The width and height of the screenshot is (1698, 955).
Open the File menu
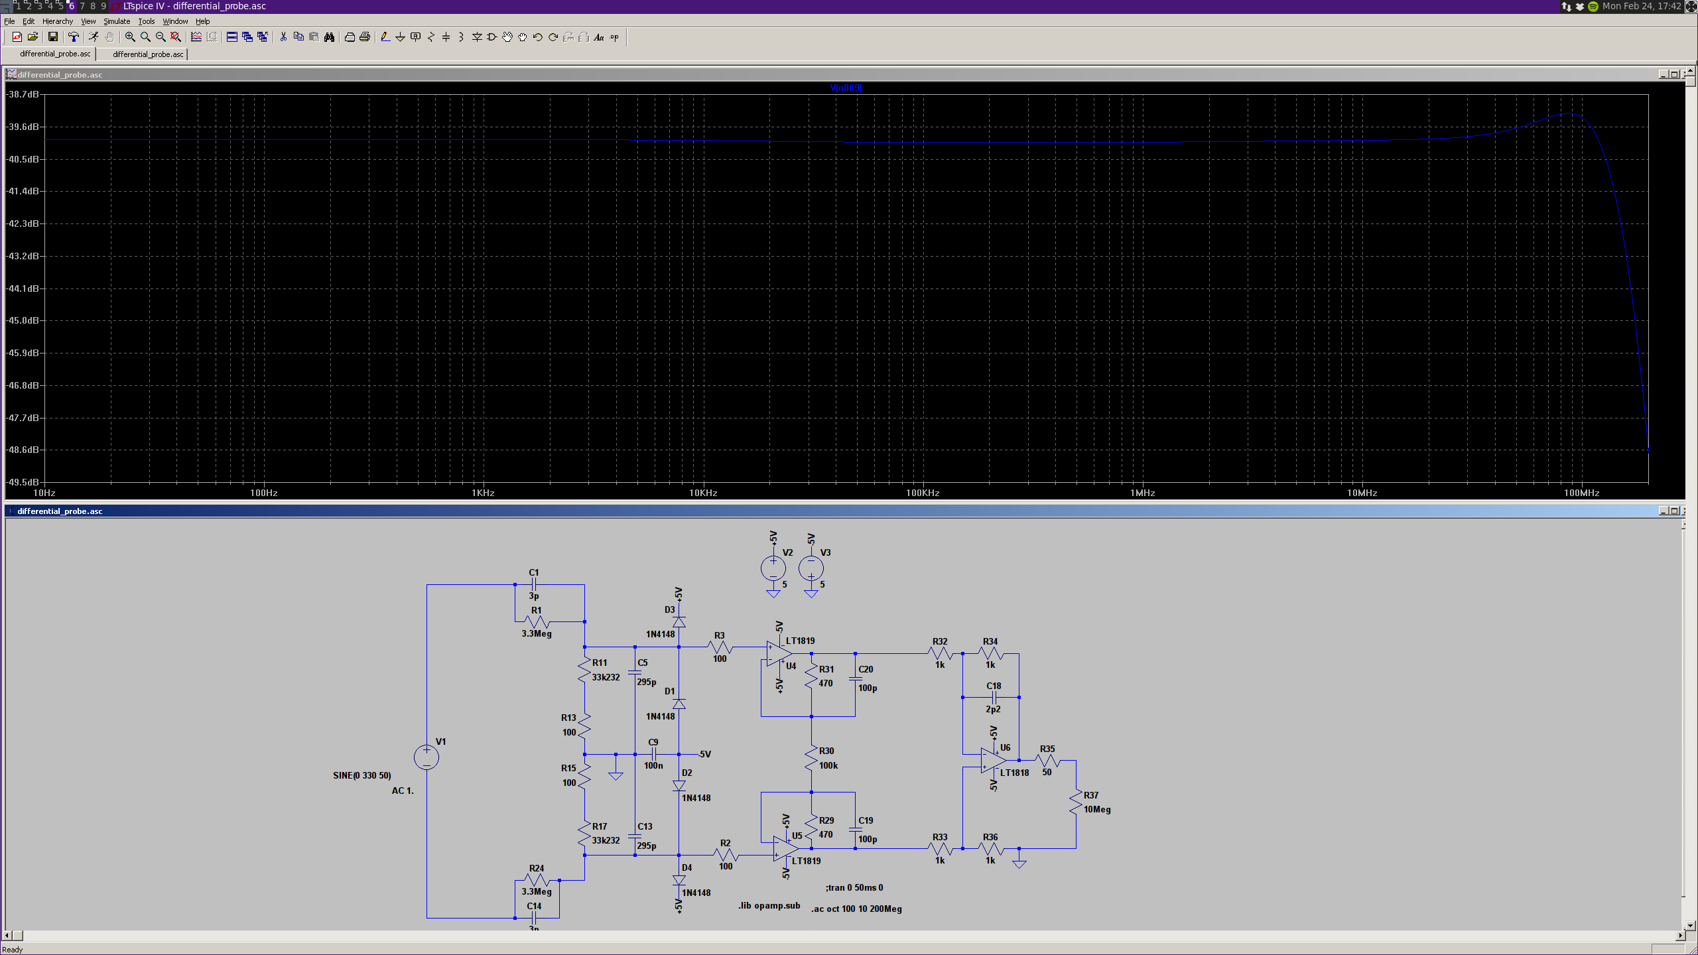[9, 21]
